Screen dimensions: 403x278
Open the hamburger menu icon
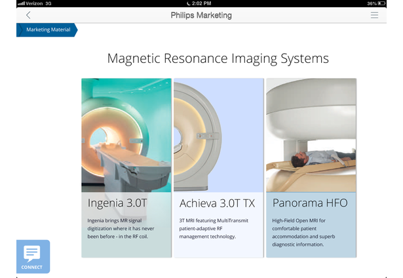(374, 15)
